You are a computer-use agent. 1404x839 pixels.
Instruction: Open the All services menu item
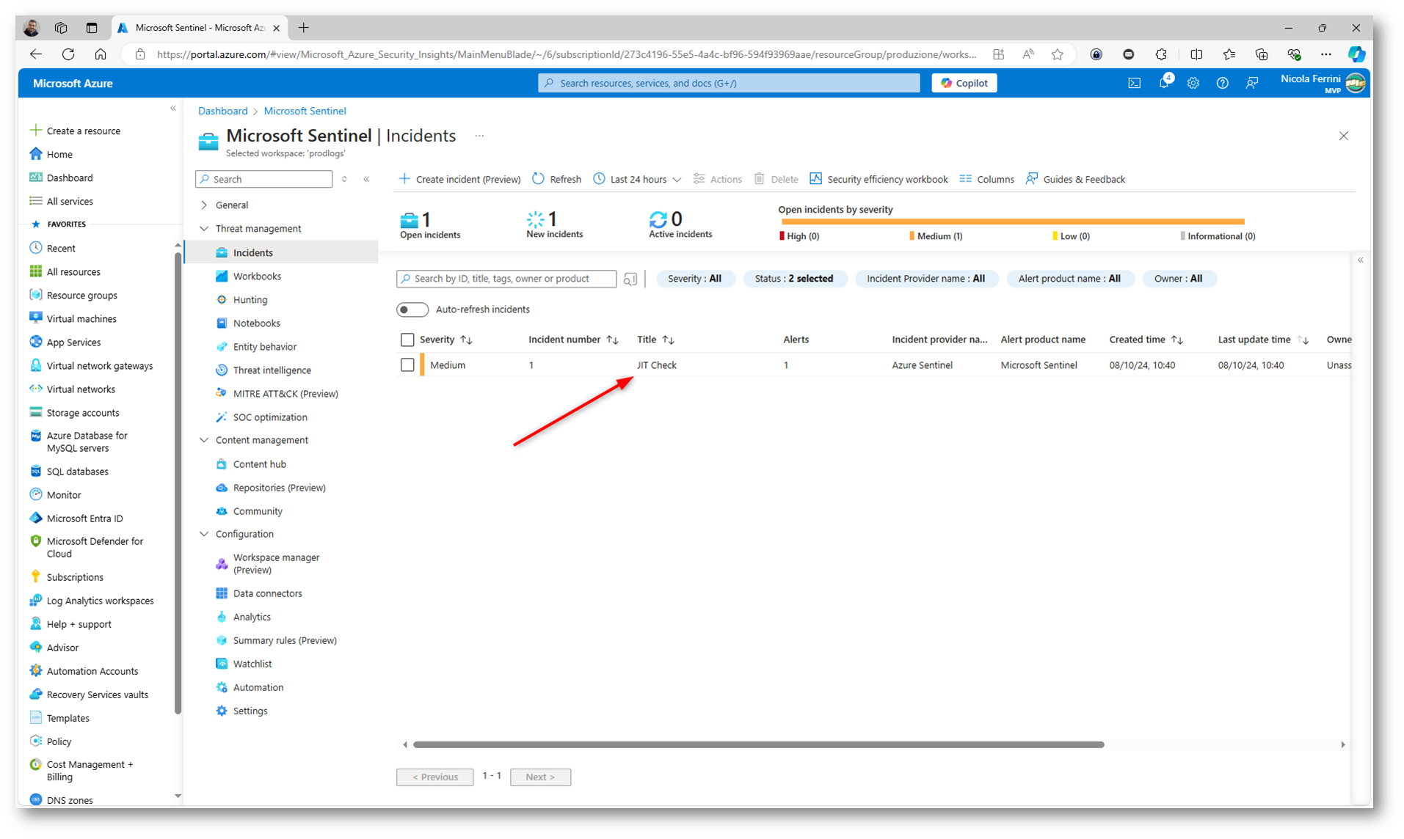pos(70,201)
